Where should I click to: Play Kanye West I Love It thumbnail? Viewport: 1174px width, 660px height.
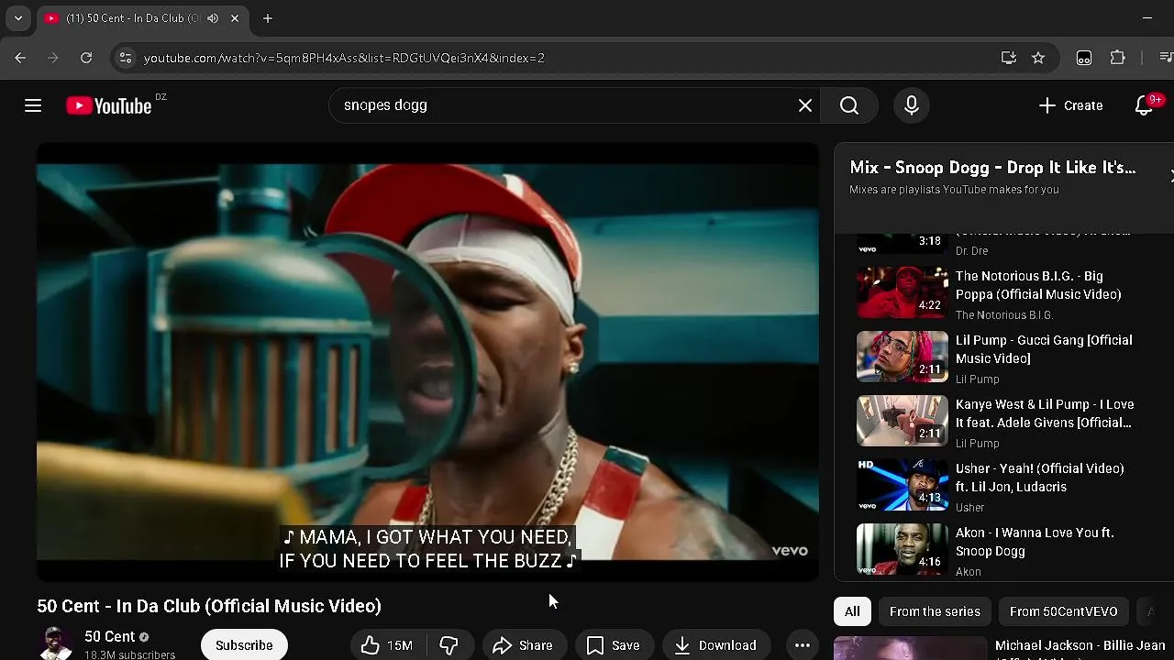[x=903, y=421]
